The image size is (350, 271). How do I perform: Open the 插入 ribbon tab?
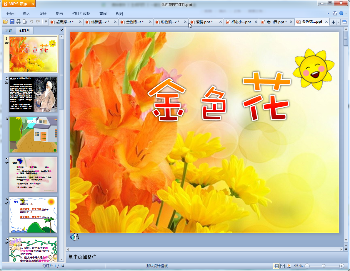26,13
